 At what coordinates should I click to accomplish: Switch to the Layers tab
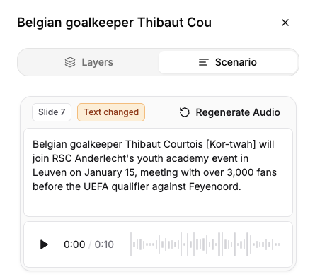[x=89, y=62]
